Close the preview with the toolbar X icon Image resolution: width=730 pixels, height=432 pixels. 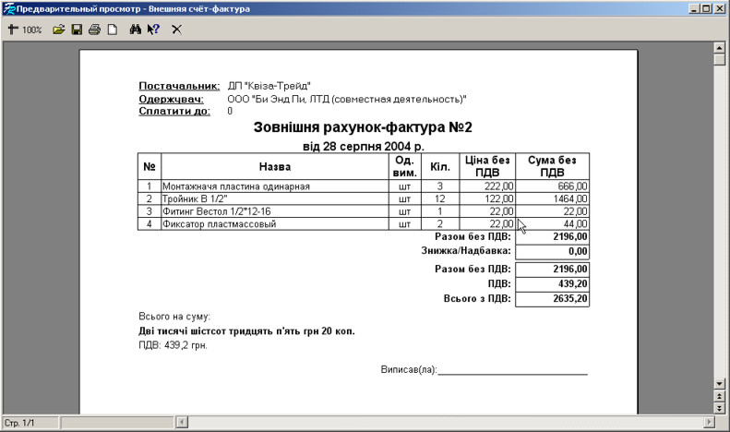[176, 30]
